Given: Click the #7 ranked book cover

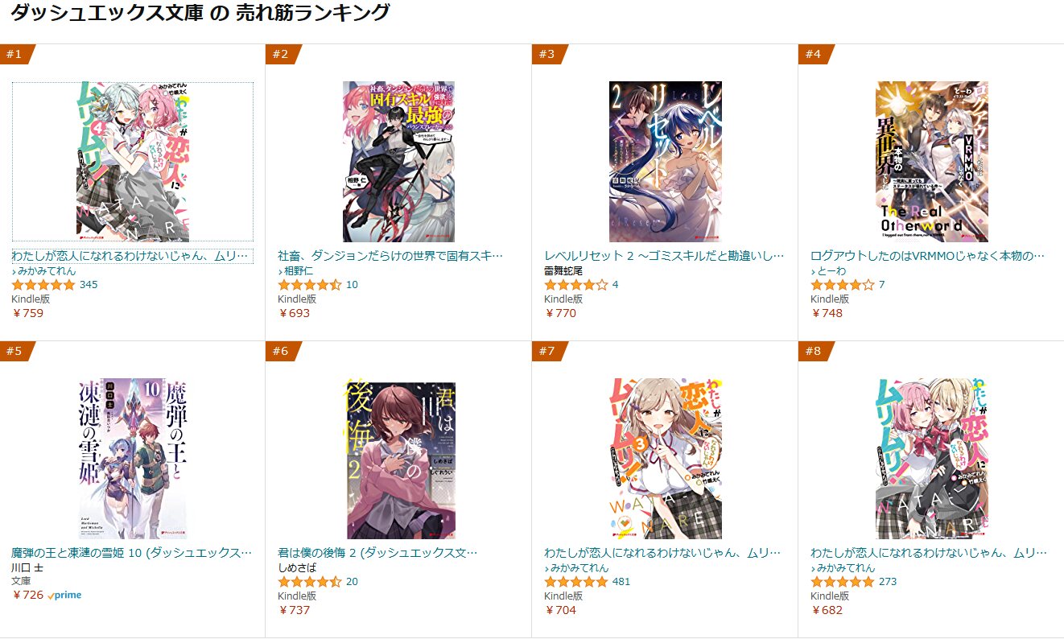Looking at the screenshot, I should 665,459.
